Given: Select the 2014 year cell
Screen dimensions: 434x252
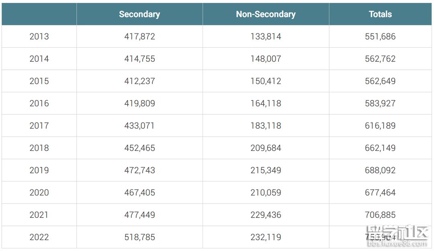Looking at the screenshot, I should (x=39, y=59).
